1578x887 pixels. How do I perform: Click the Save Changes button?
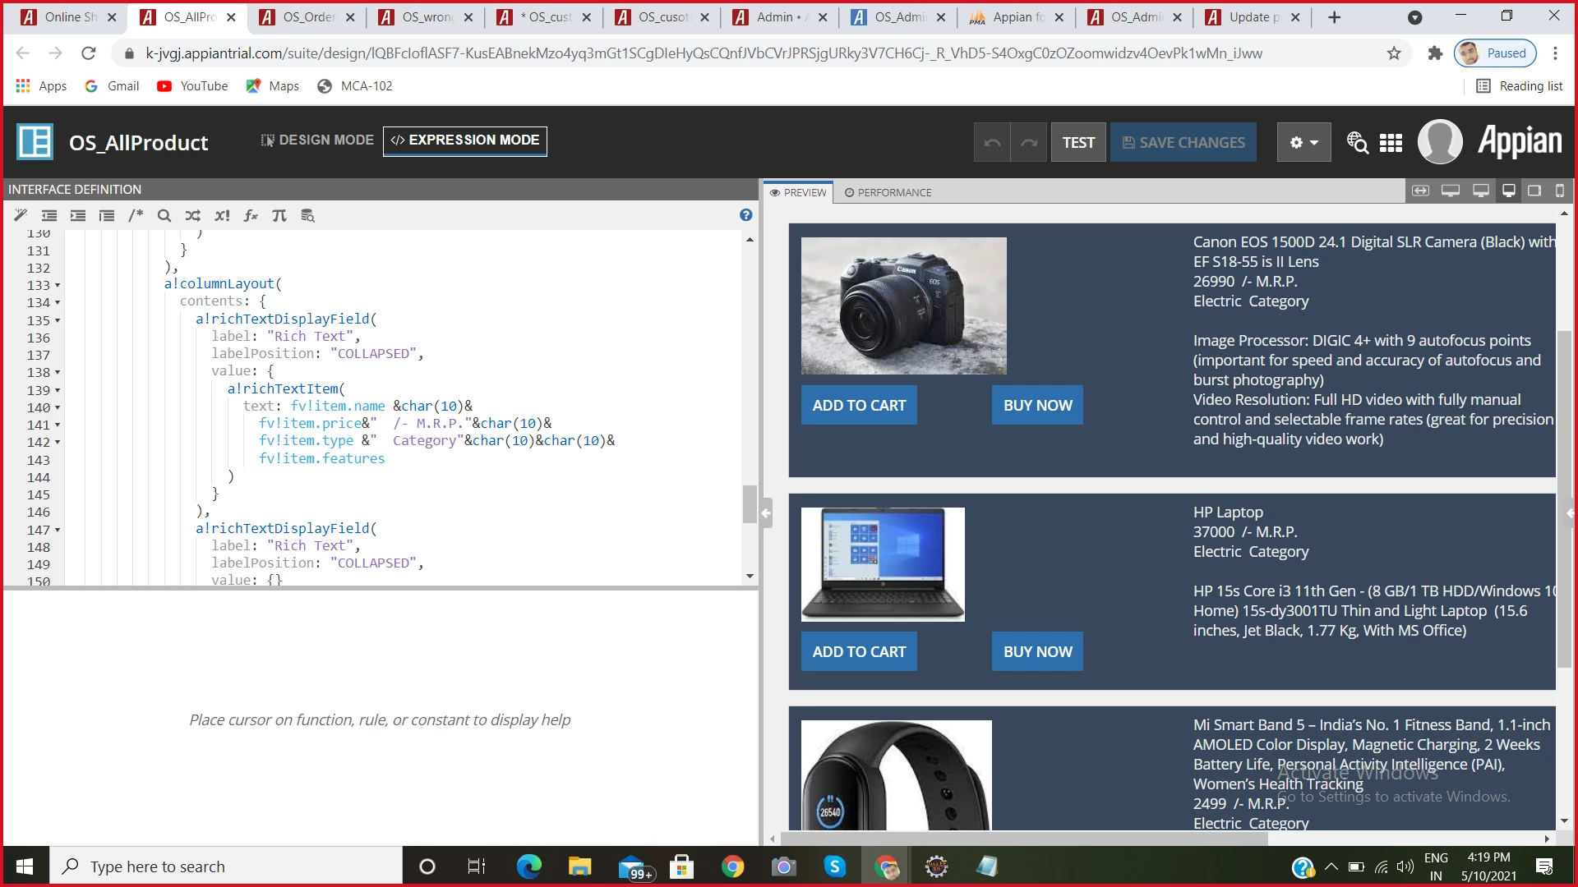click(x=1183, y=142)
